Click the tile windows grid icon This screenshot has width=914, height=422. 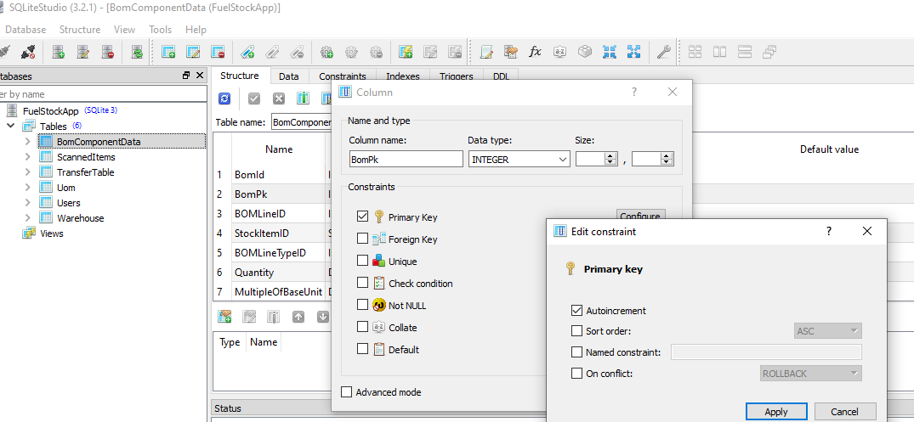tap(695, 53)
